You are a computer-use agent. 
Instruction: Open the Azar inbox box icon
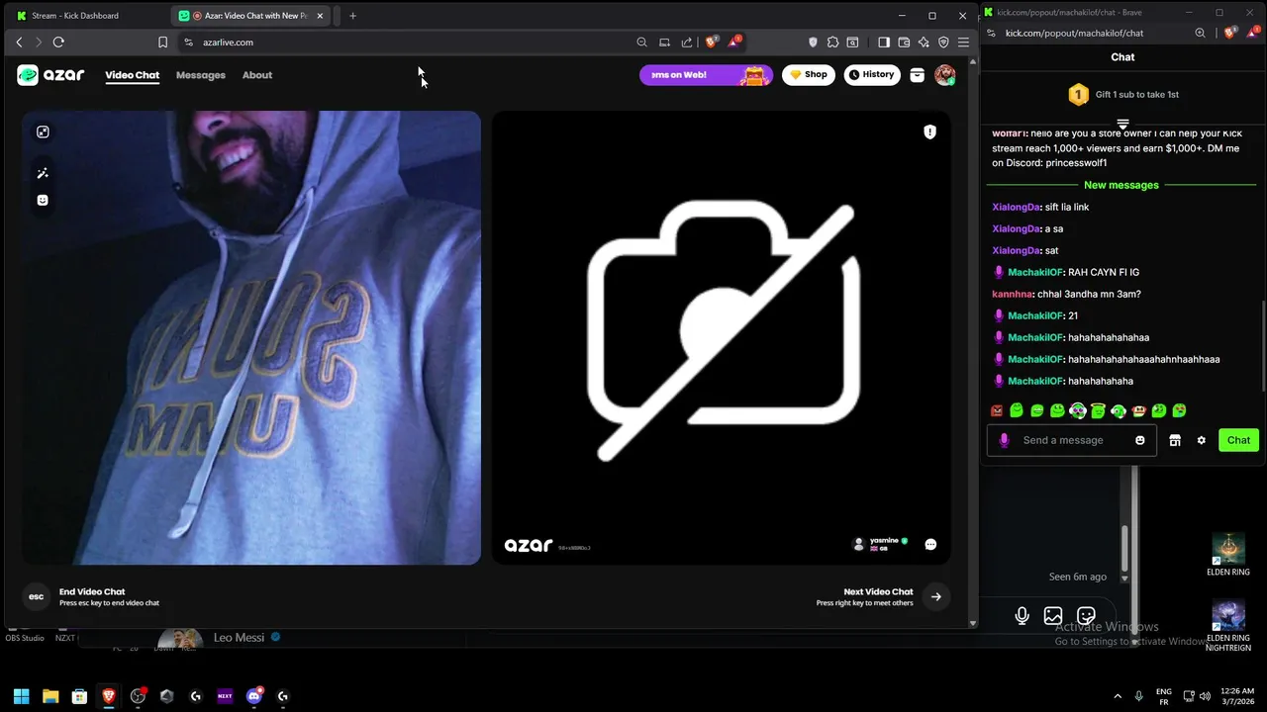(x=917, y=75)
